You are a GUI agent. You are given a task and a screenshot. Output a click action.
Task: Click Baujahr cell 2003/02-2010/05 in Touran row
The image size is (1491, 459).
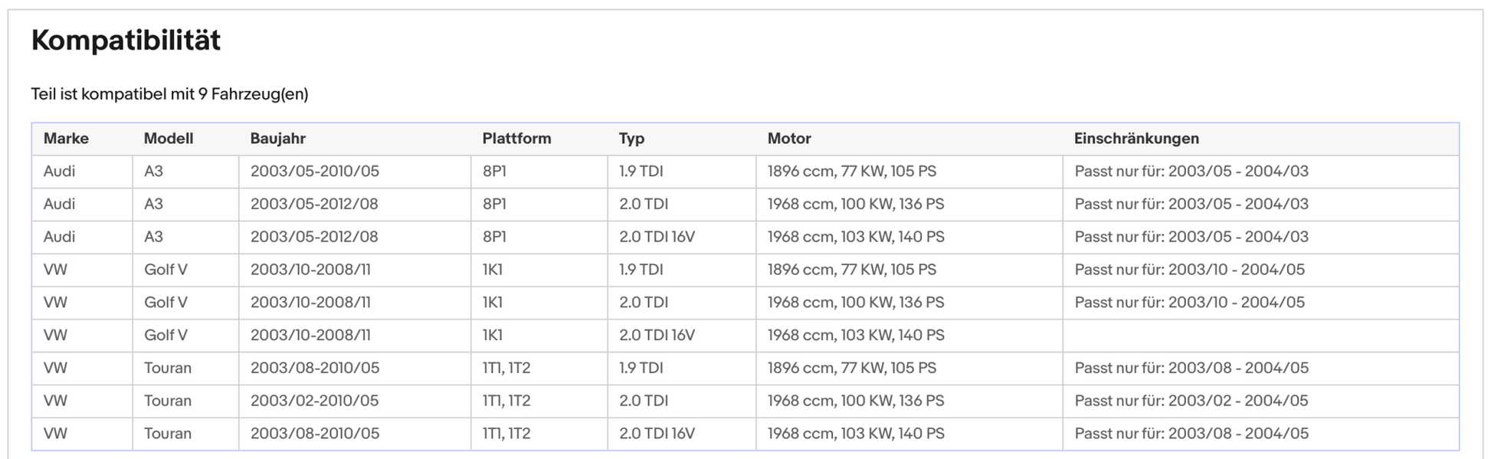pos(314,401)
